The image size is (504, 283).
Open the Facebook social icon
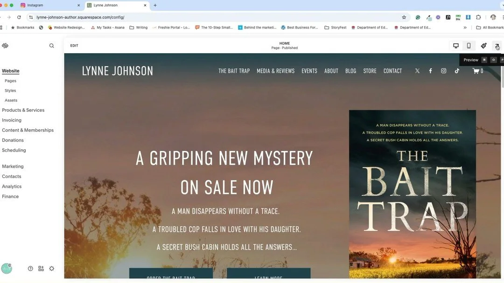[430, 71]
